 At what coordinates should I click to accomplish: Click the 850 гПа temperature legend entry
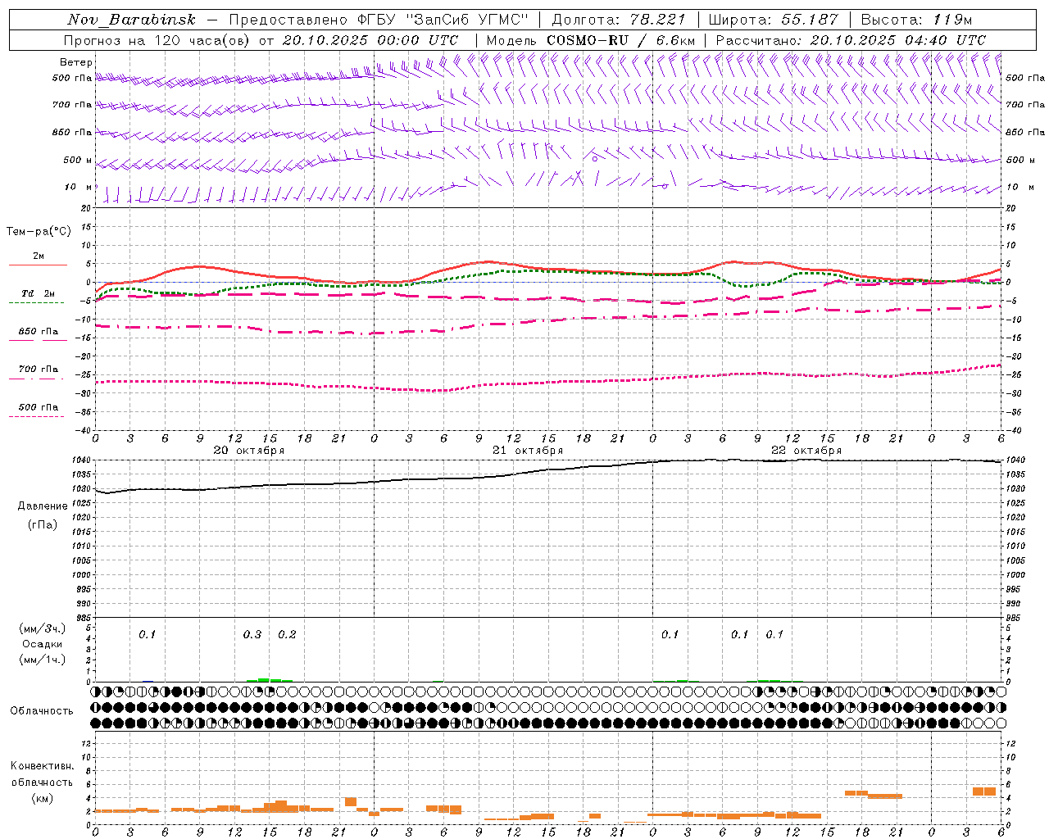38,332
